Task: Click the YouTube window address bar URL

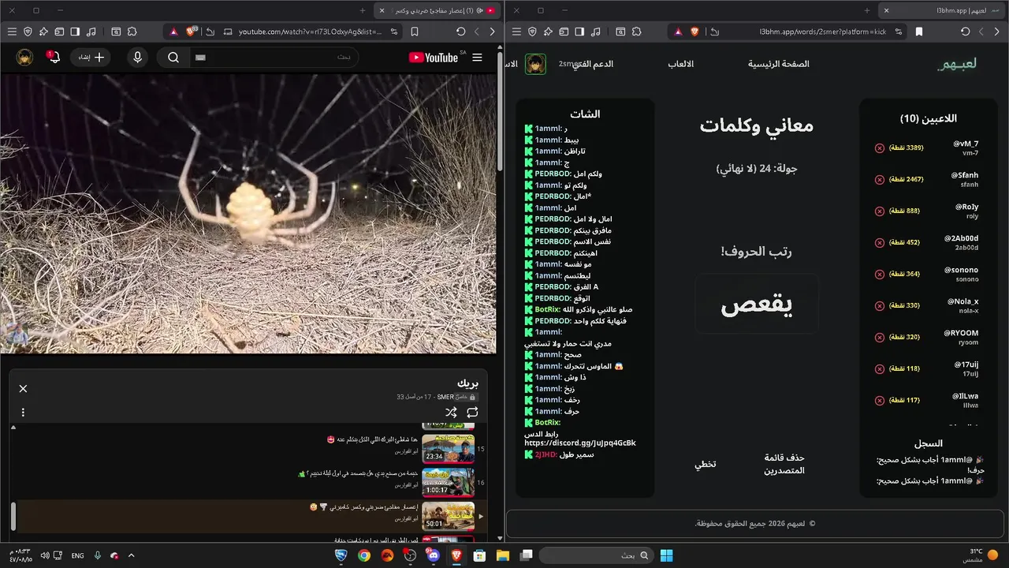Action: click(x=310, y=32)
